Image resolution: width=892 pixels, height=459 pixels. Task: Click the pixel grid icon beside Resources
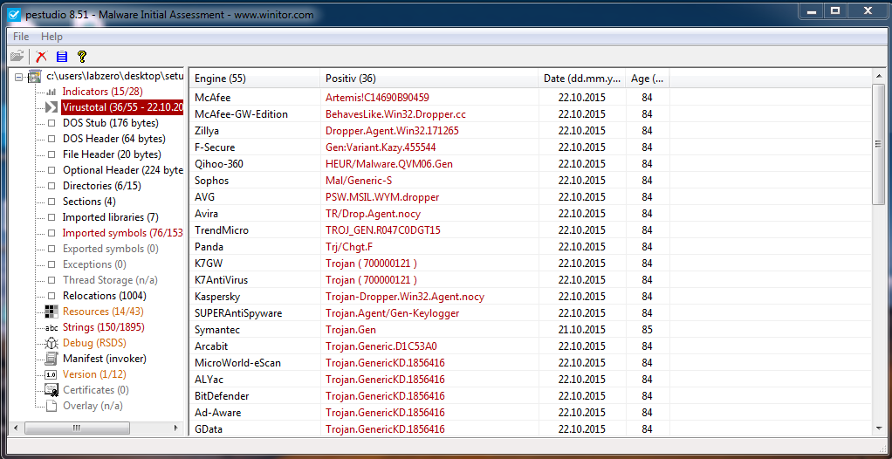(x=51, y=312)
